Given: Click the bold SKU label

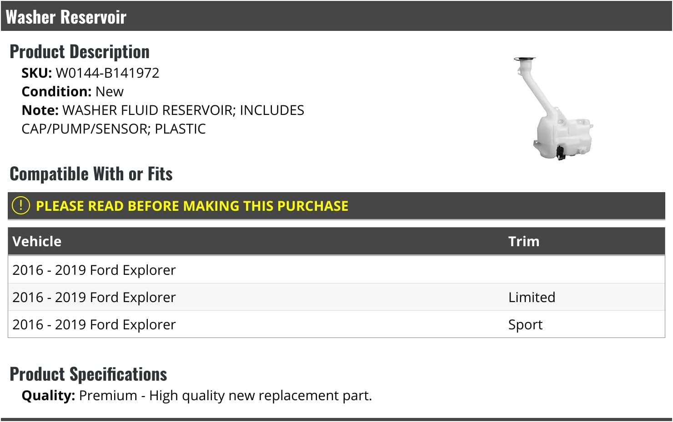Looking at the screenshot, I should tap(36, 73).
